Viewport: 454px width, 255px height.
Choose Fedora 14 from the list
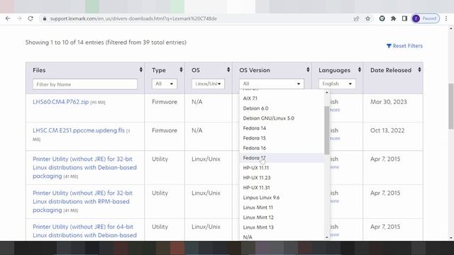[282, 128]
